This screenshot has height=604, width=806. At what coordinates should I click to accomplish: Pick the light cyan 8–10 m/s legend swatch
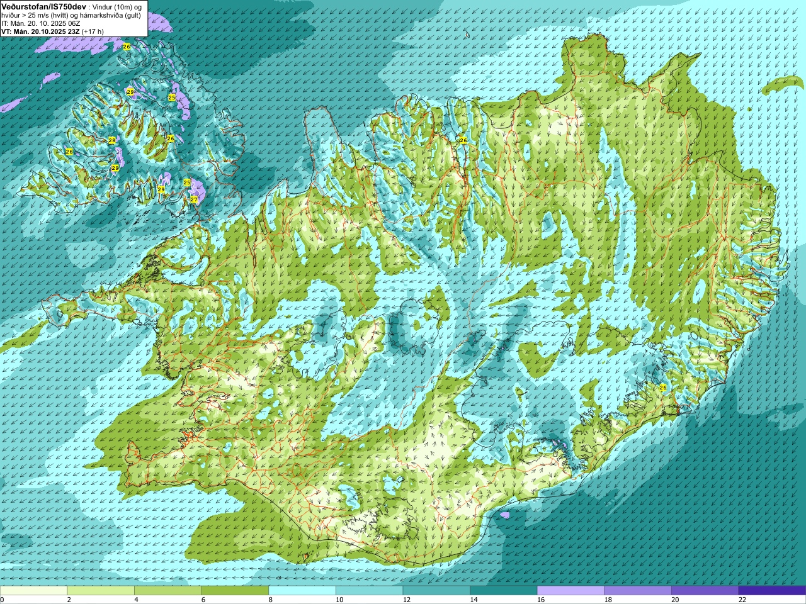tap(302, 591)
